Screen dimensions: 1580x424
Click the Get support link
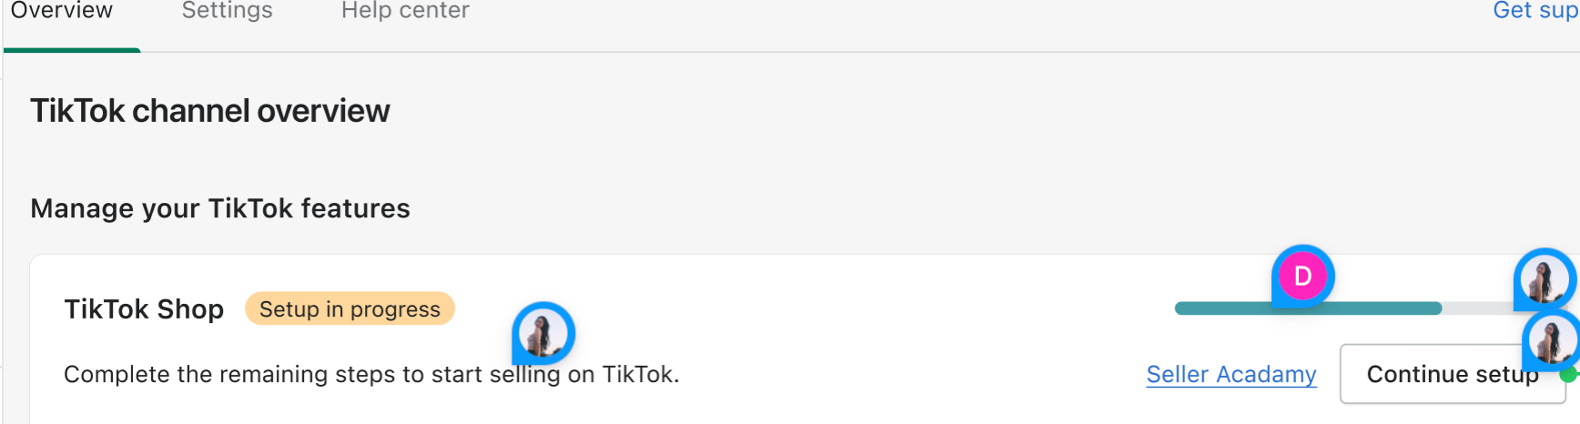pos(1534,12)
